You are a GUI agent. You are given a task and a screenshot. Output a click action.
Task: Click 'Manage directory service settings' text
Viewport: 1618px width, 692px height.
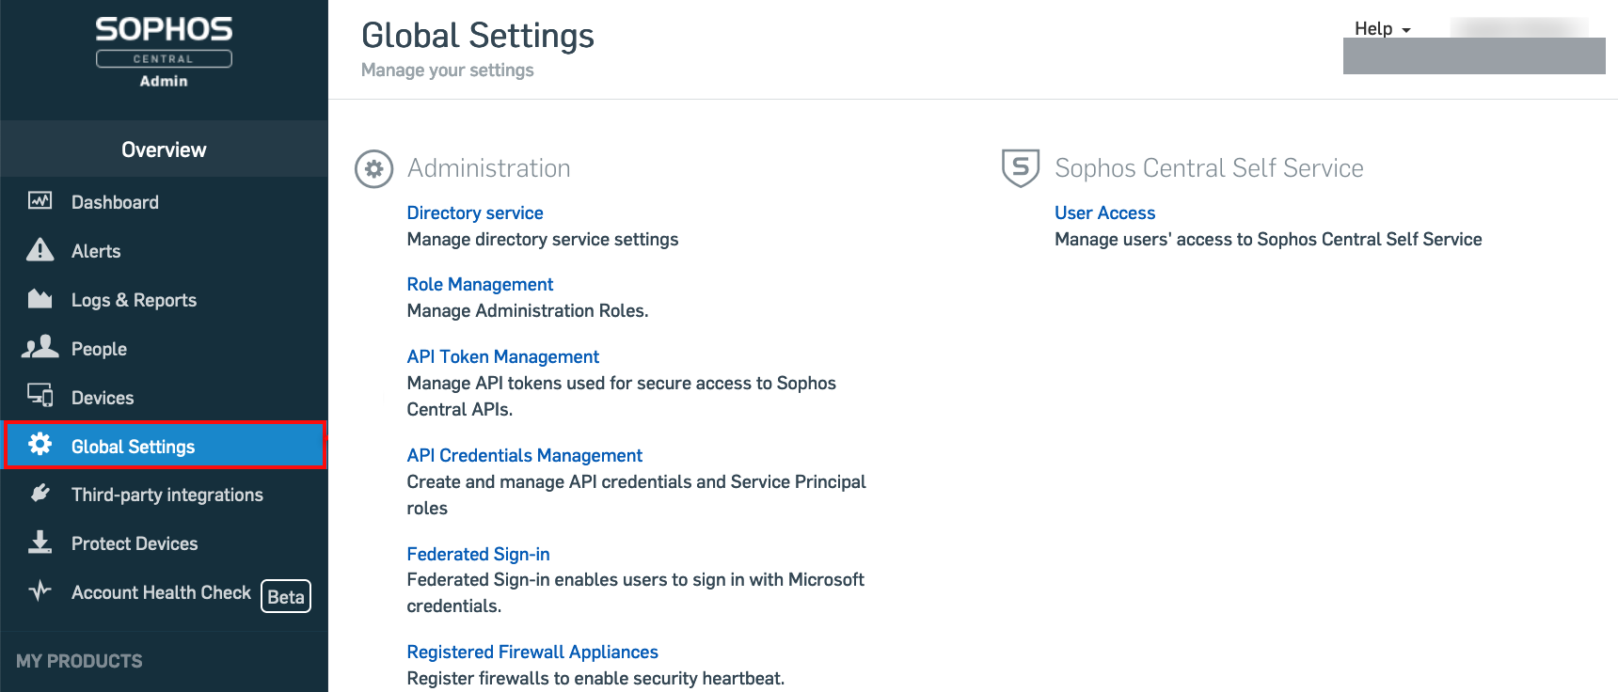tap(543, 240)
